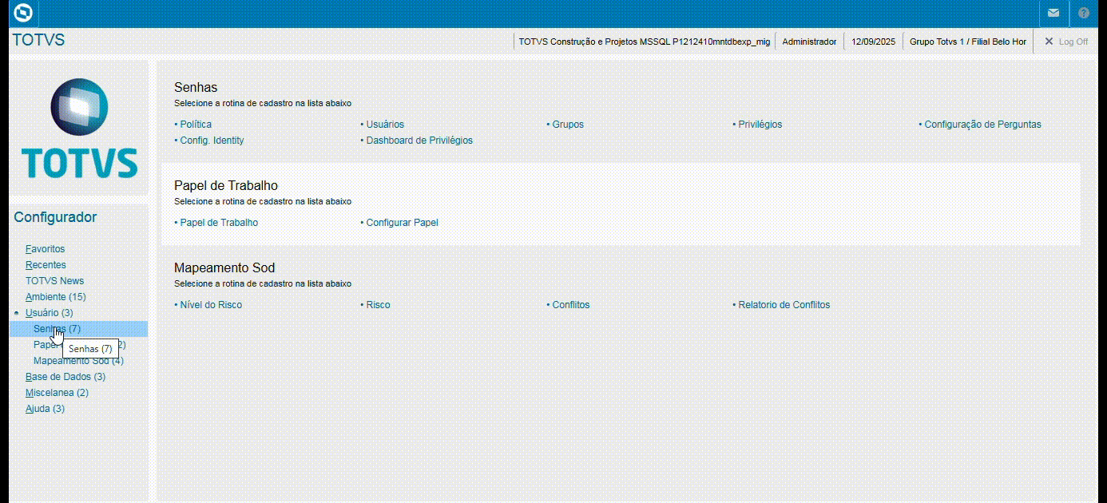
Task: Open Configurar Papel link
Action: 402,223
